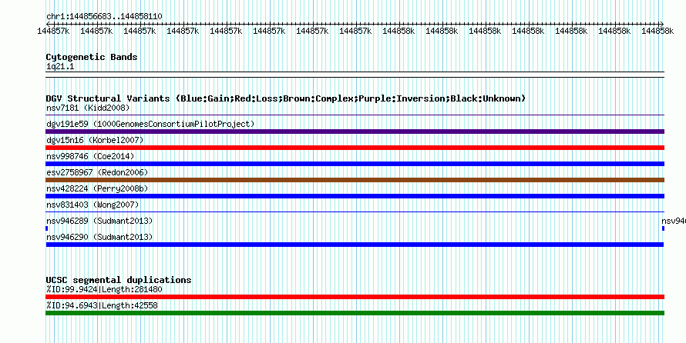This screenshot has height=343, width=686.
Task: Select the red dgv15n16 loss bar
Action: click(x=355, y=148)
